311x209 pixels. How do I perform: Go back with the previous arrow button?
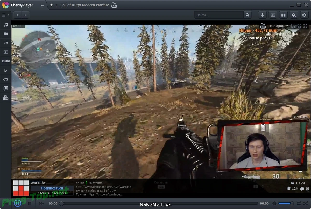click(17, 15)
